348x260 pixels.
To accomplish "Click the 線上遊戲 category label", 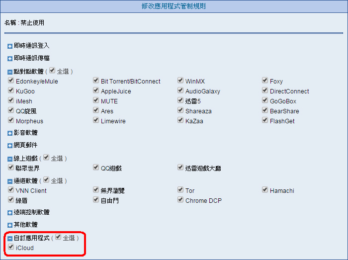I will click(25, 159).
